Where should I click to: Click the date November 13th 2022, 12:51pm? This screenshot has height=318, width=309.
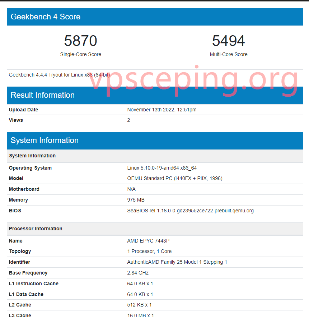coord(162,110)
